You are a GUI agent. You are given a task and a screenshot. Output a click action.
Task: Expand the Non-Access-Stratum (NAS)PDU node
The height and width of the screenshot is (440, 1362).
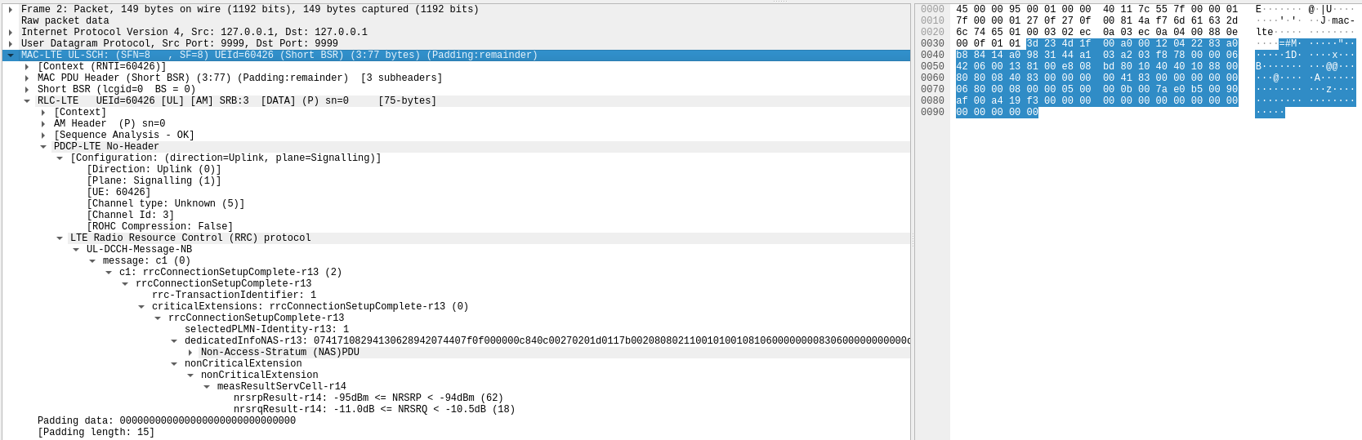(190, 353)
